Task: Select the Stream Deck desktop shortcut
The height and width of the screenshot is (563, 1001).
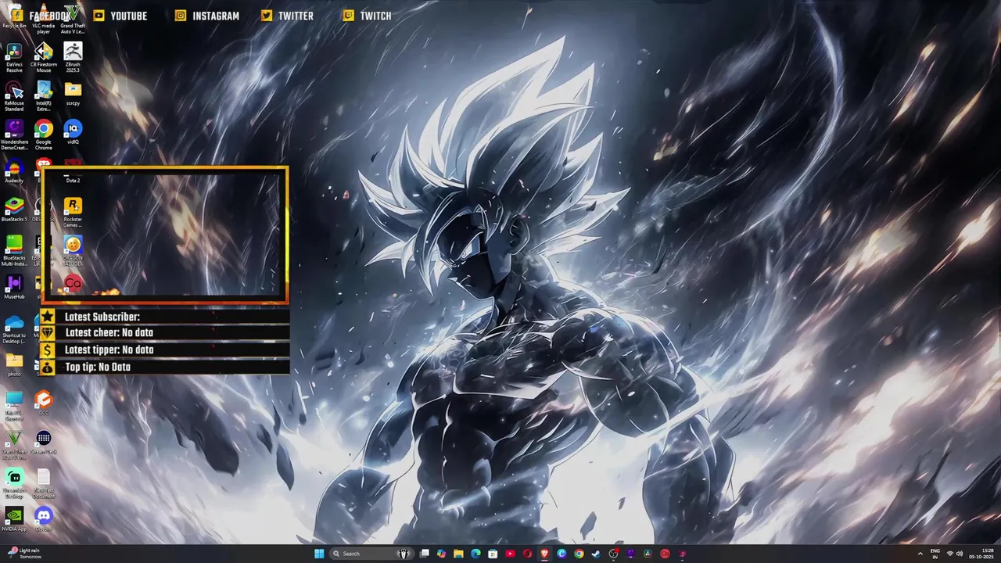Action: pyautogui.click(x=44, y=443)
